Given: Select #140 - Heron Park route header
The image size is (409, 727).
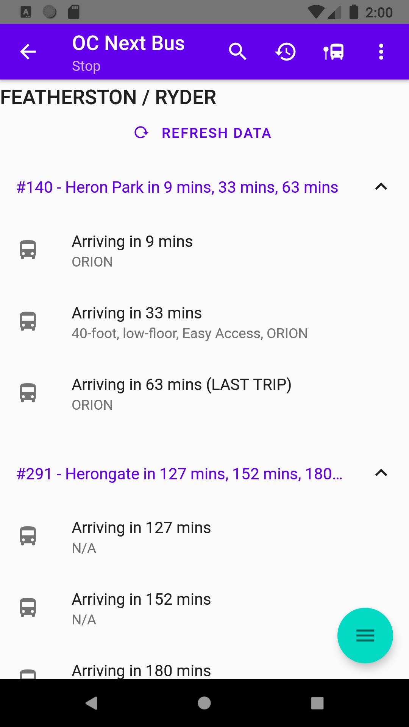Looking at the screenshot, I should tap(177, 187).
